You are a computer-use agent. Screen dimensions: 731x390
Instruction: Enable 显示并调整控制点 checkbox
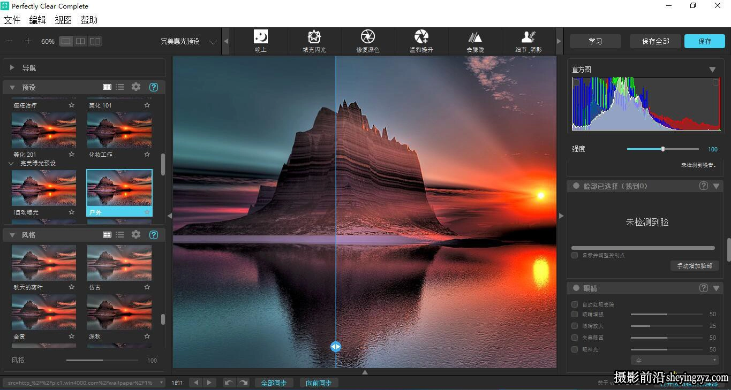[575, 255]
